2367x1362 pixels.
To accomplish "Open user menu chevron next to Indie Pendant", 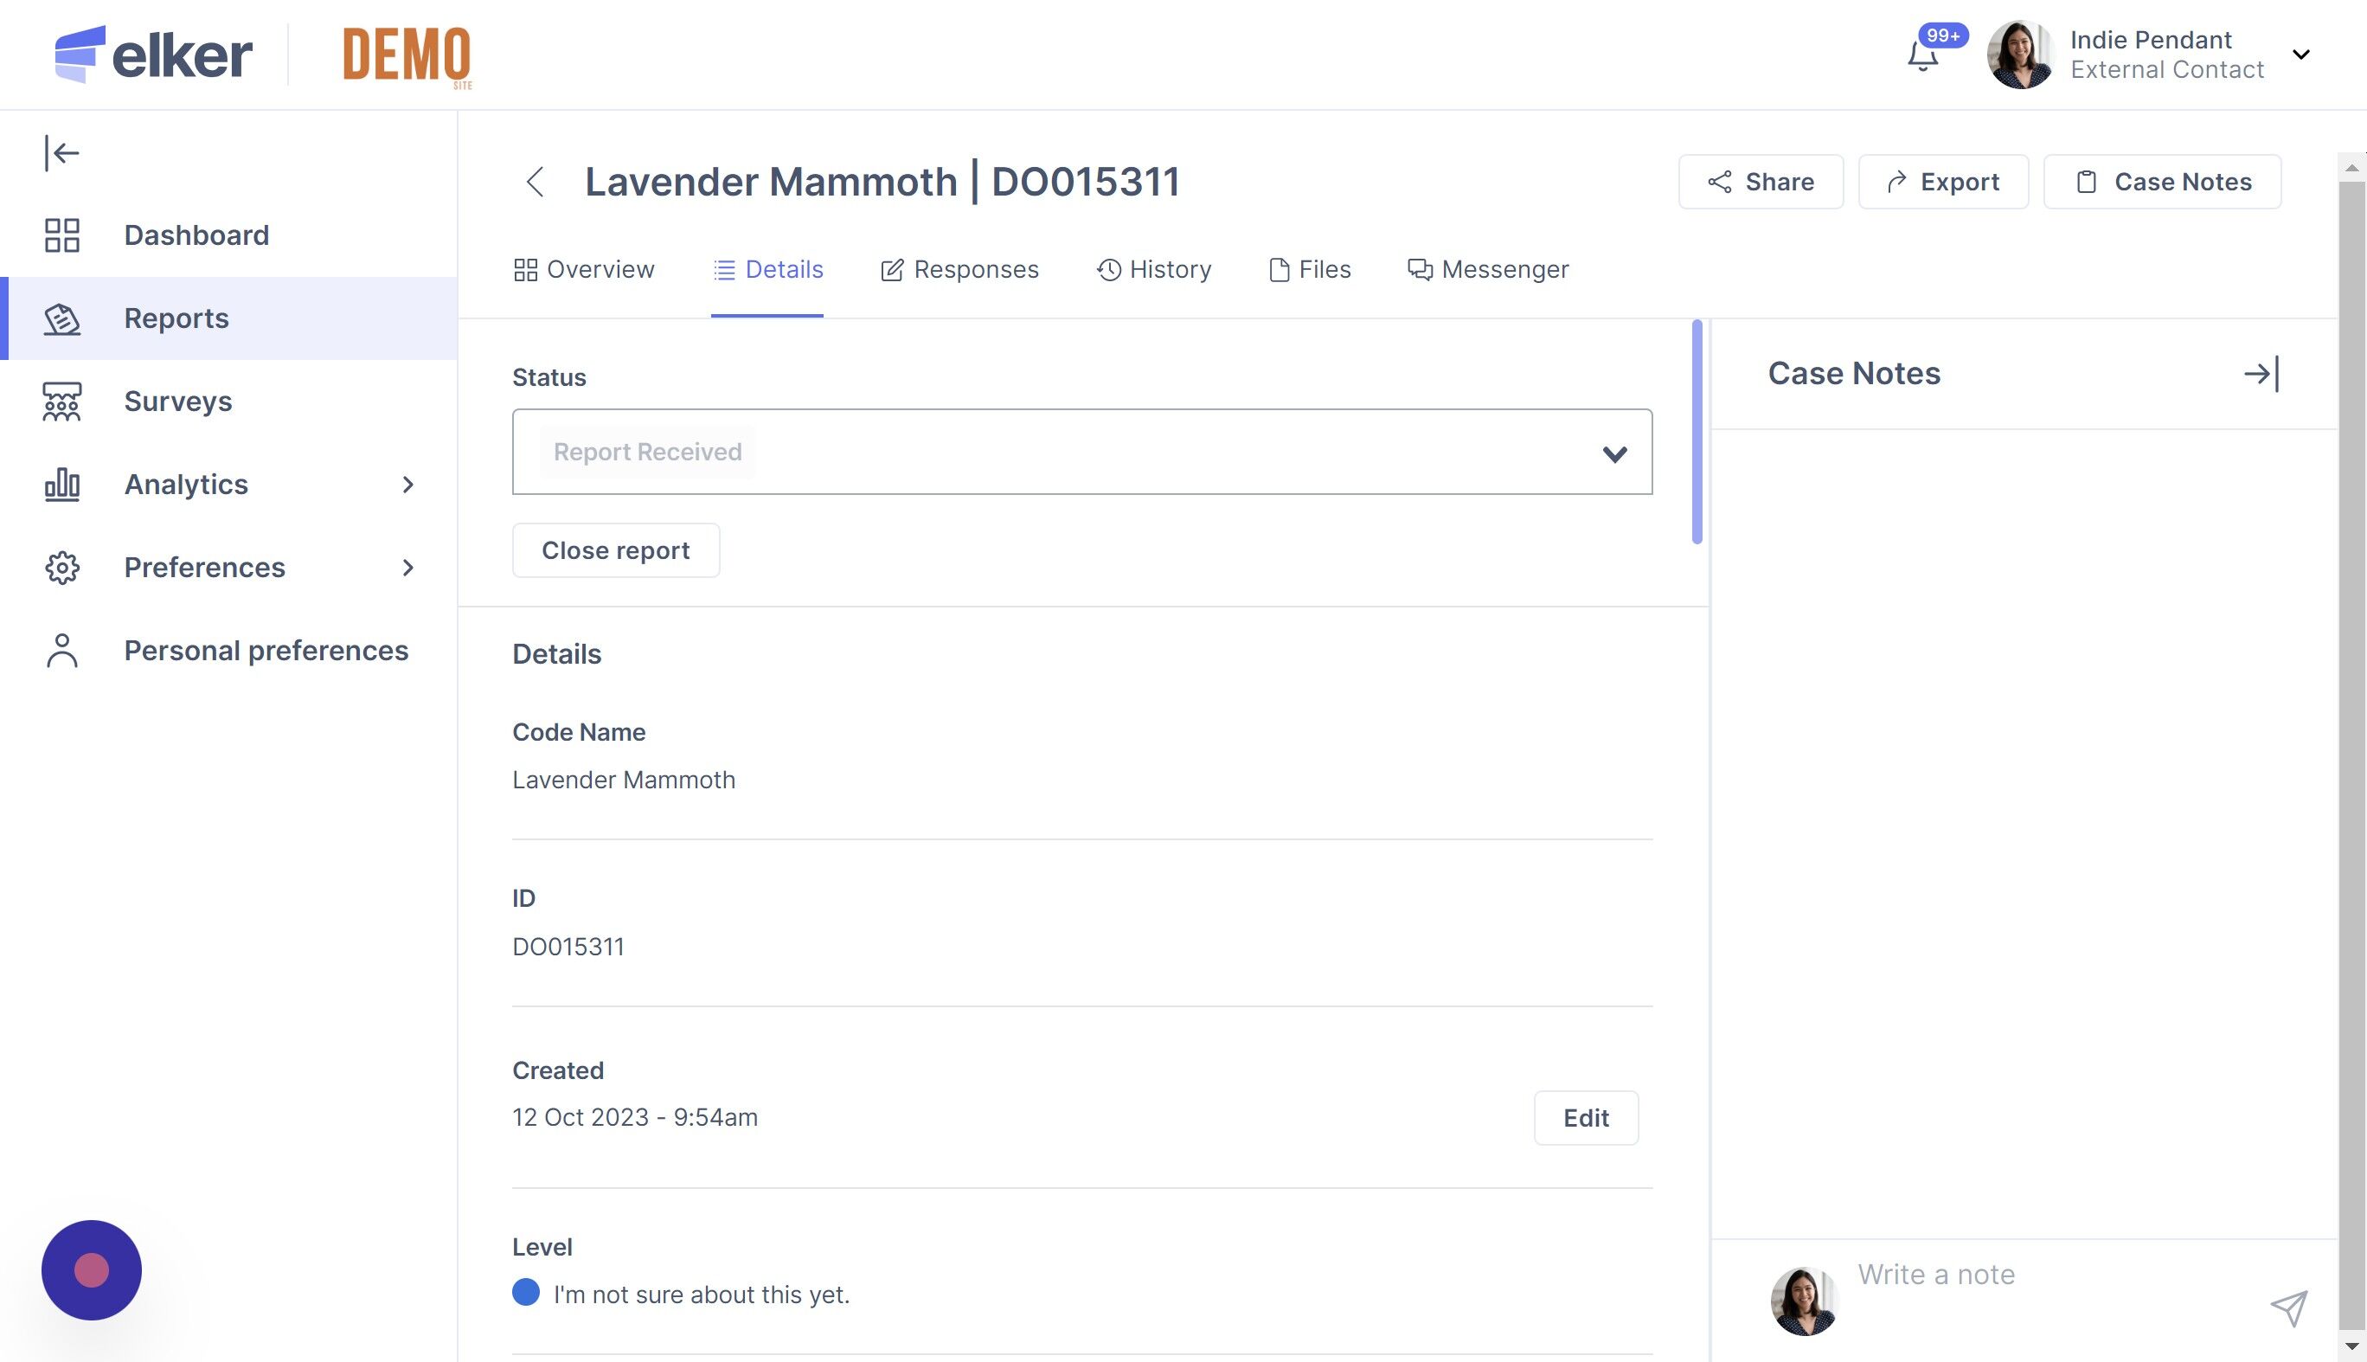I will [x=2301, y=55].
